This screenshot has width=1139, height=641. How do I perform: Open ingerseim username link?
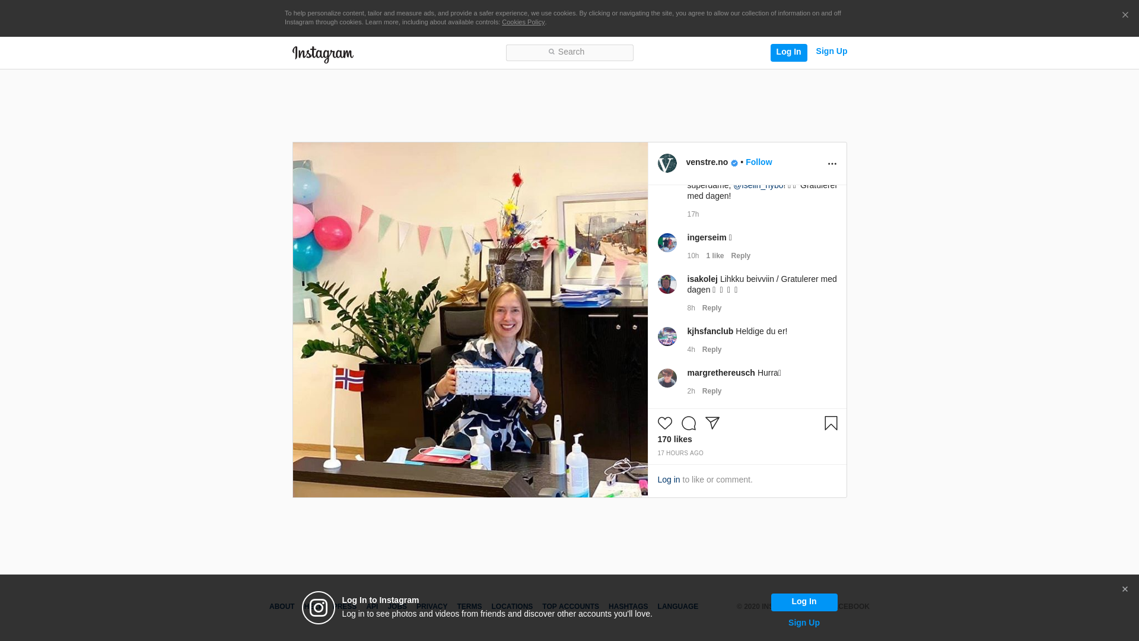tap(707, 237)
